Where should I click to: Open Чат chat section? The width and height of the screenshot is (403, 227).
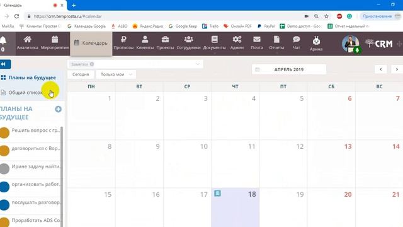pos(297,43)
